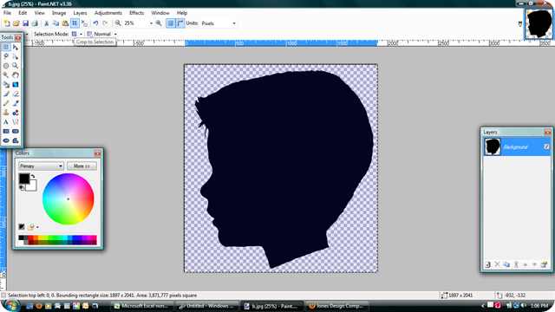
Task: Select the Gradient tool
Action: pyautogui.click(x=16, y=85)
